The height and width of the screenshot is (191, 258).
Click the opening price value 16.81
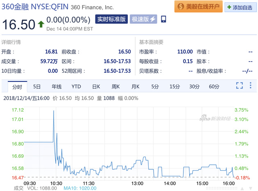[x=51, y=52]
